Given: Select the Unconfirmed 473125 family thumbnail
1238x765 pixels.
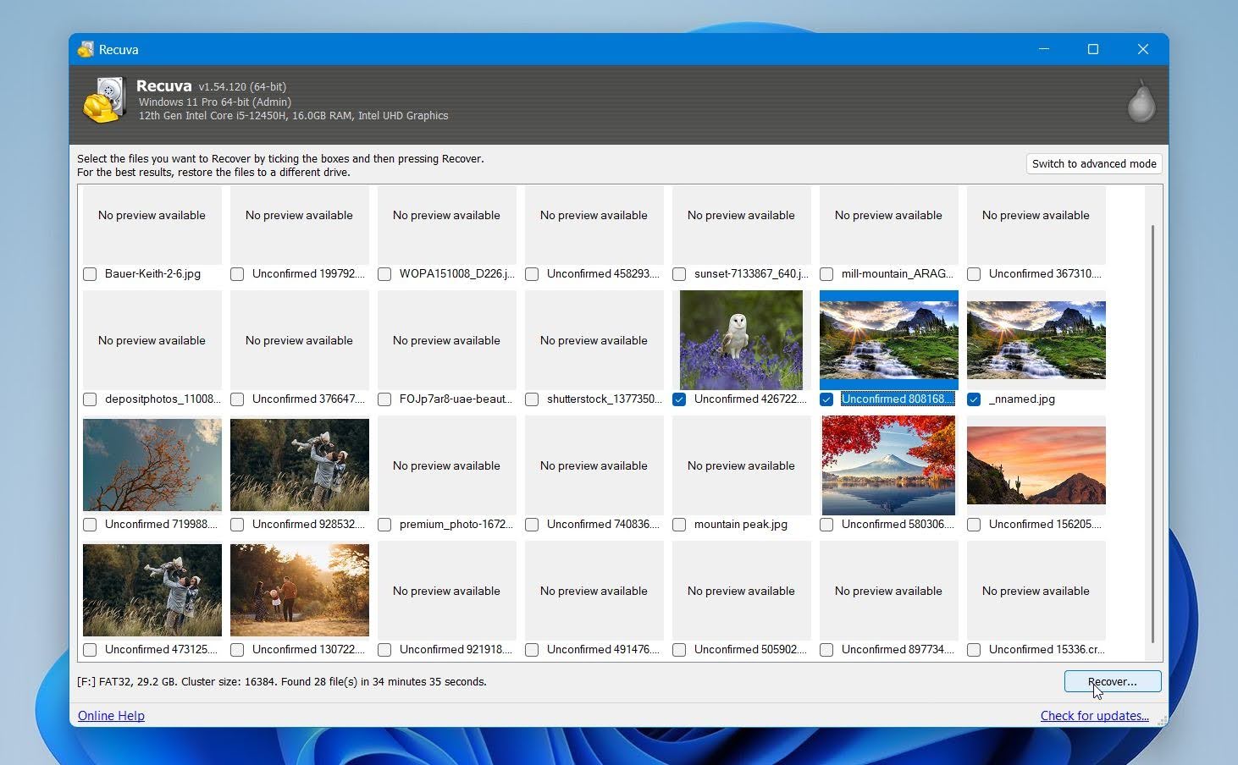Looking at the screenshot, I should (152, 591).
